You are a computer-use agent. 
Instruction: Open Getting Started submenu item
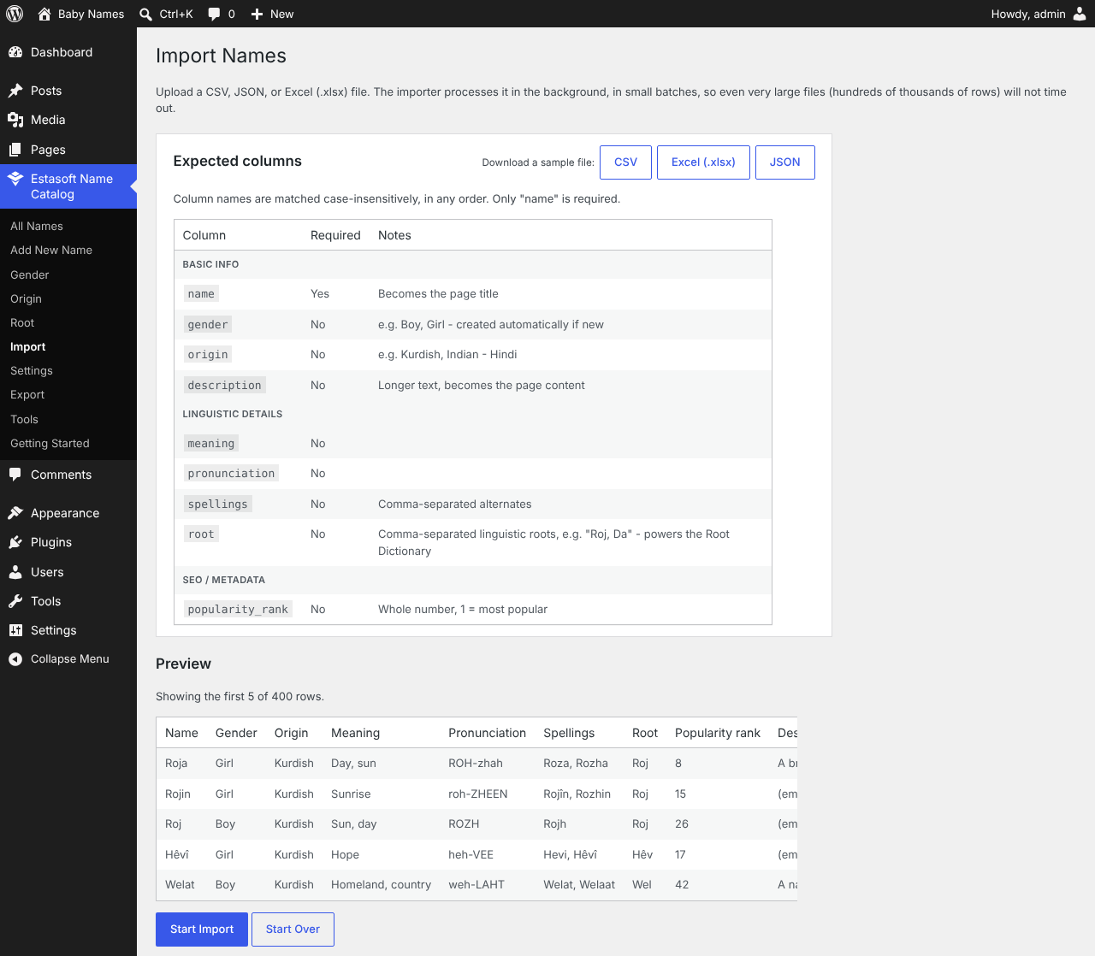50,443
